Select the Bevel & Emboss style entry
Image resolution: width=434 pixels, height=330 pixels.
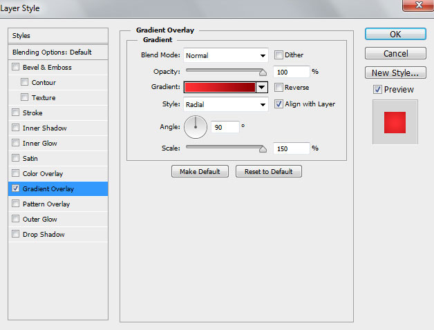(x=58, y=67)
